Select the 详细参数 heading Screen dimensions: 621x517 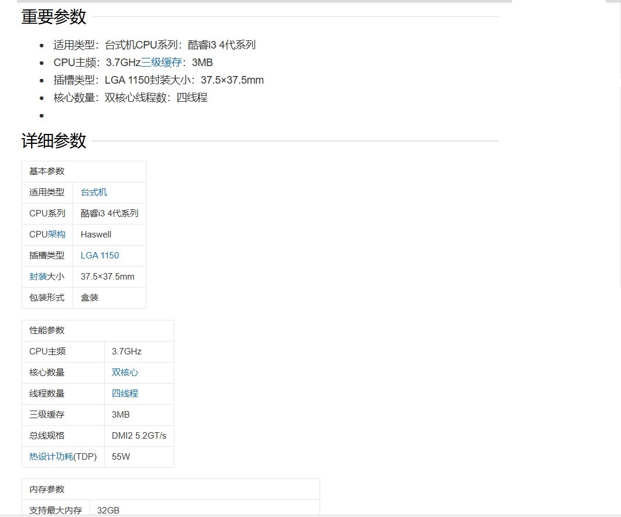(54, 140)
